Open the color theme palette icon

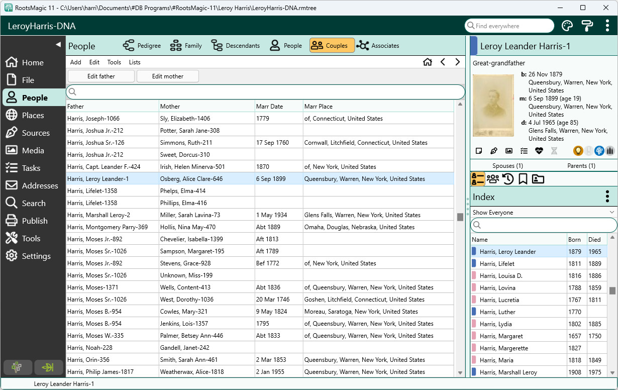[567, 26]
